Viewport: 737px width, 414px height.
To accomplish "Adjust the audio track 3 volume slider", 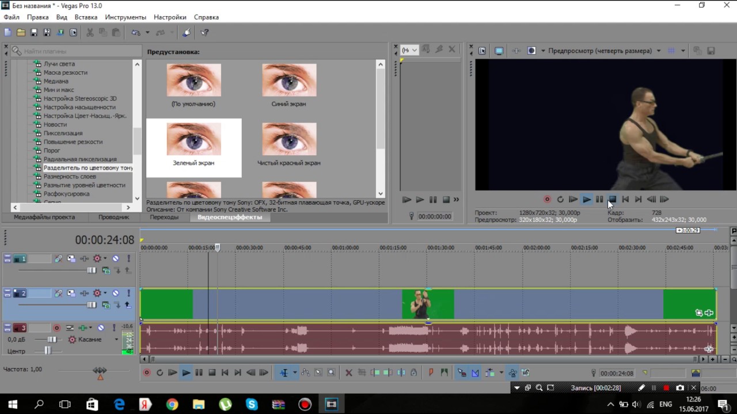I will 52,339.
